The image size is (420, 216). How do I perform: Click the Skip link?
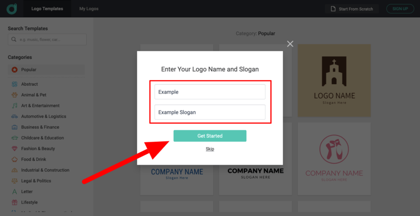click(x=210, y=149)
